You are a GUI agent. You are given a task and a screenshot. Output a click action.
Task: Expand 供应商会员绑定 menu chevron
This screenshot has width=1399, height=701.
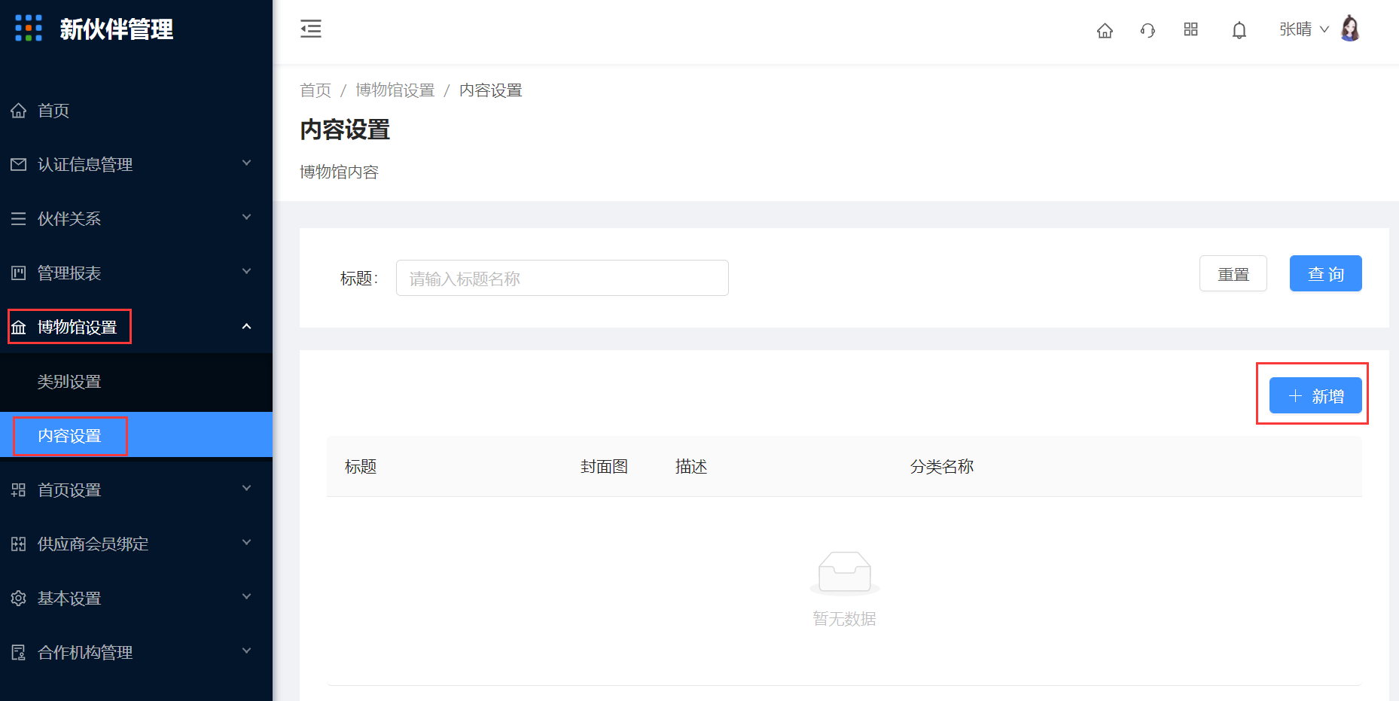pos(246,543)
